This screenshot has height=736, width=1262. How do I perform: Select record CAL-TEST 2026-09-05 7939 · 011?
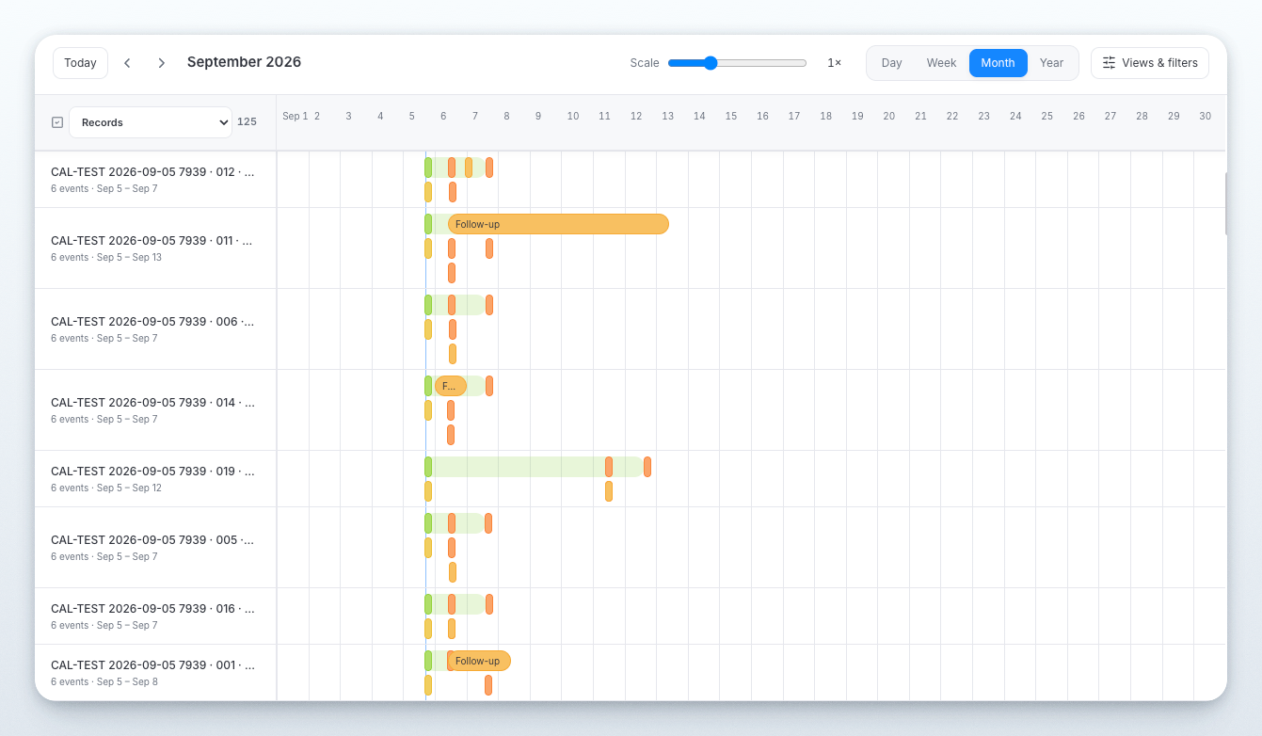(155, 248)
